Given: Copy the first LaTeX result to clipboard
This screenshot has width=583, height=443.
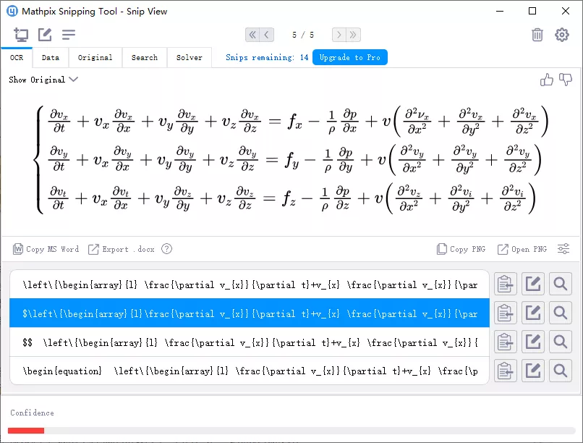Looking at the screenshot, I should [x=506, y=284].
